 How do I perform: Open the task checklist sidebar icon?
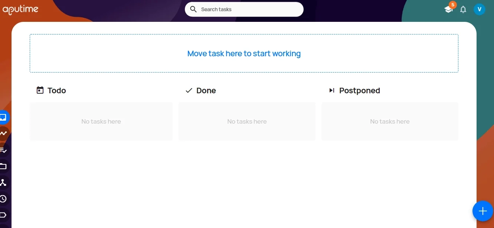[x=3, y=150]
